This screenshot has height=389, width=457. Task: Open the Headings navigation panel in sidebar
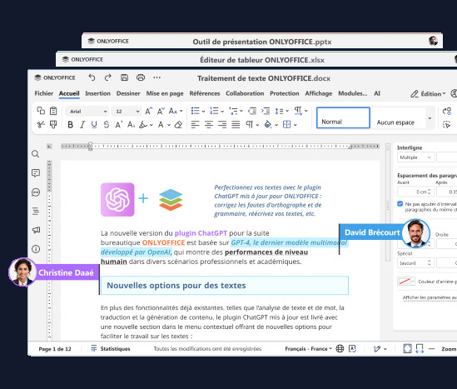[36, 211]
